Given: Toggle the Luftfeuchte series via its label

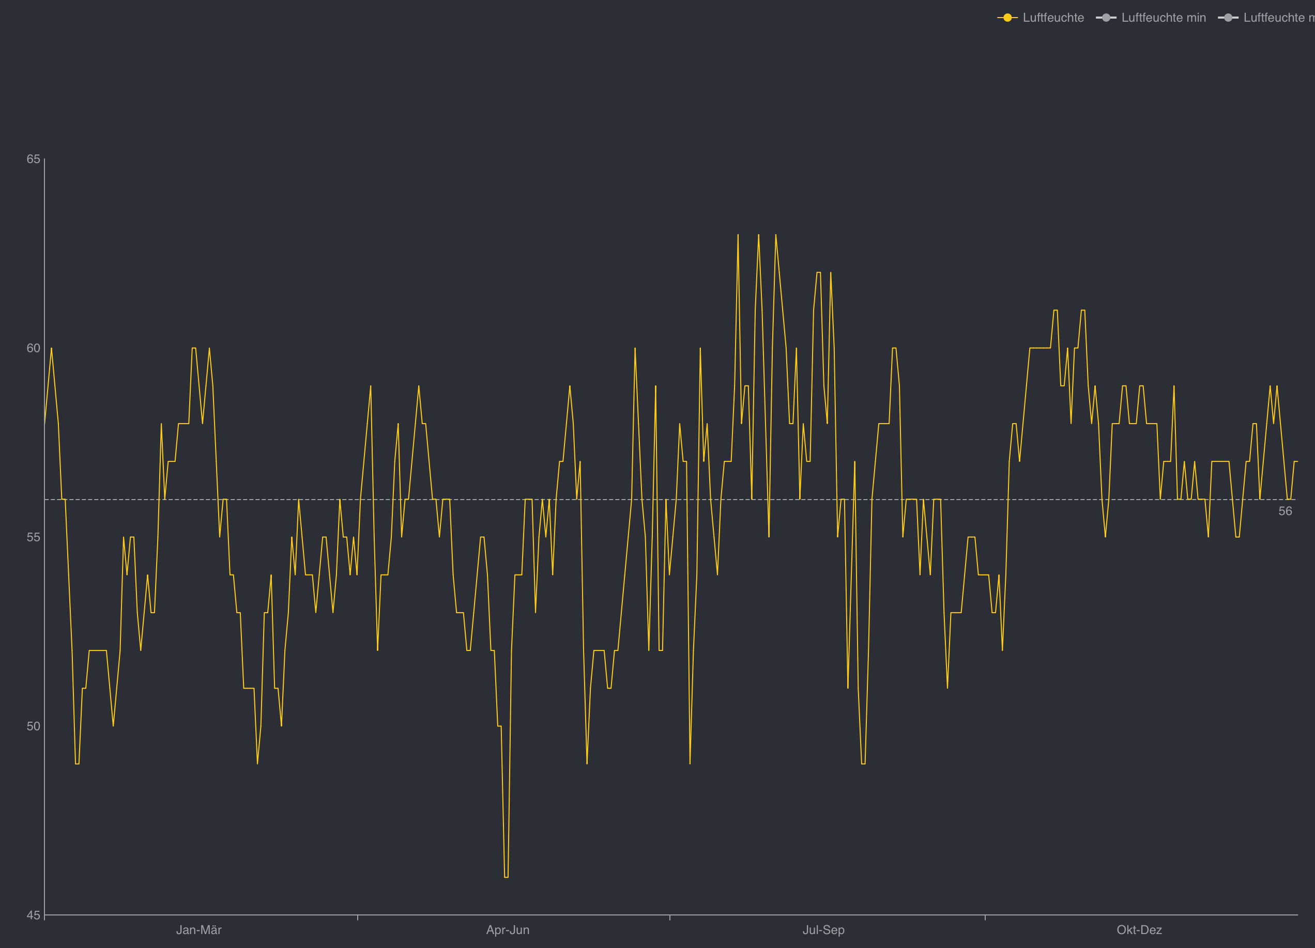Looking at the screenshot, I should point(1053,18).
